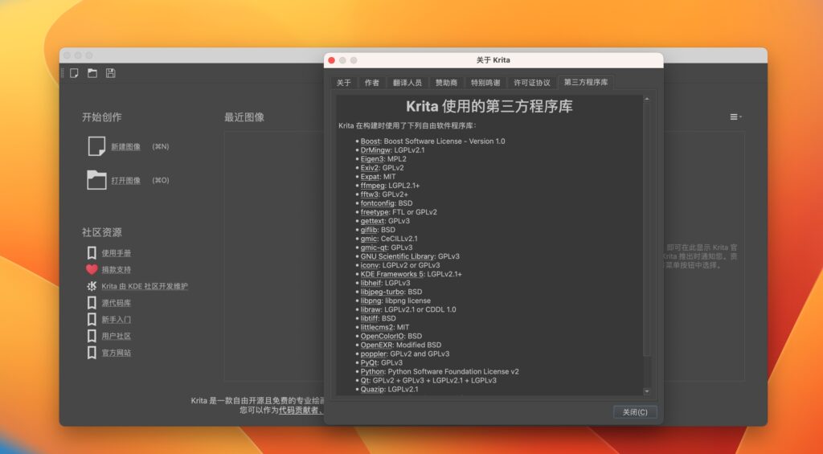Open the 源代码库 link

point(116,303)
